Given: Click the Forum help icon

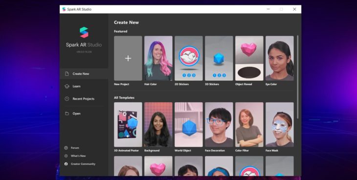Looking at the screenshot, I should (66, 148).
